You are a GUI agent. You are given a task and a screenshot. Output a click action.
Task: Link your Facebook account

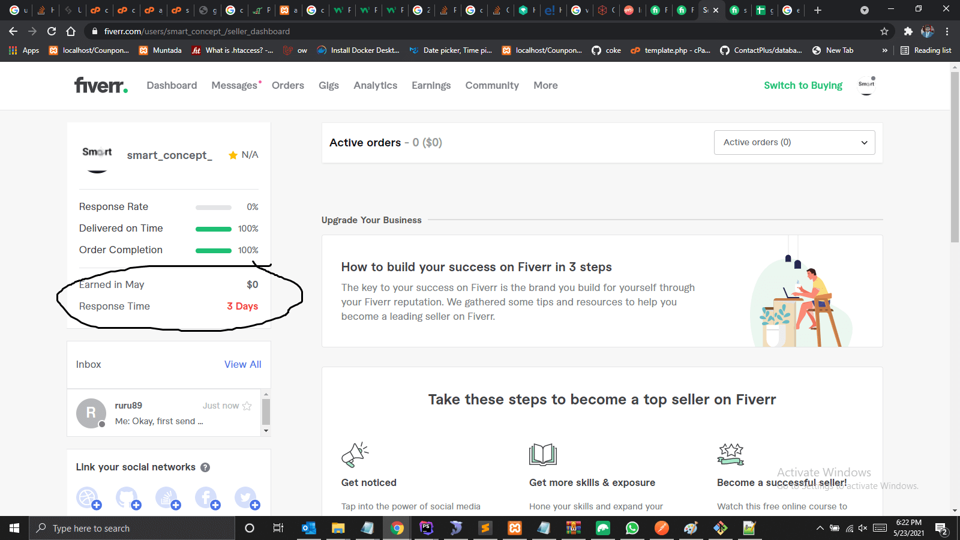[206, 498]
